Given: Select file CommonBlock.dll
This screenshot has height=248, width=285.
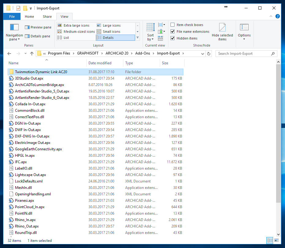Looking at the screenshot, I should [x=96, y=111].
